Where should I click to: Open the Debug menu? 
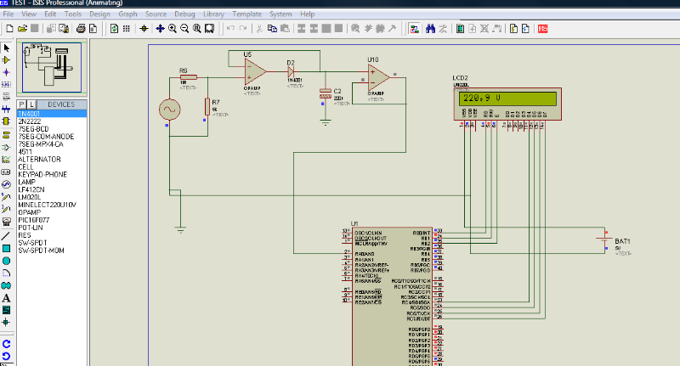click(184, 14)
